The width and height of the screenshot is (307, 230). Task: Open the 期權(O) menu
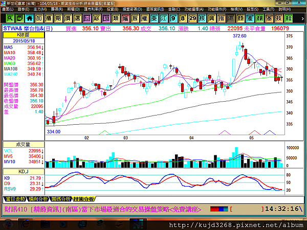point(73,9)
